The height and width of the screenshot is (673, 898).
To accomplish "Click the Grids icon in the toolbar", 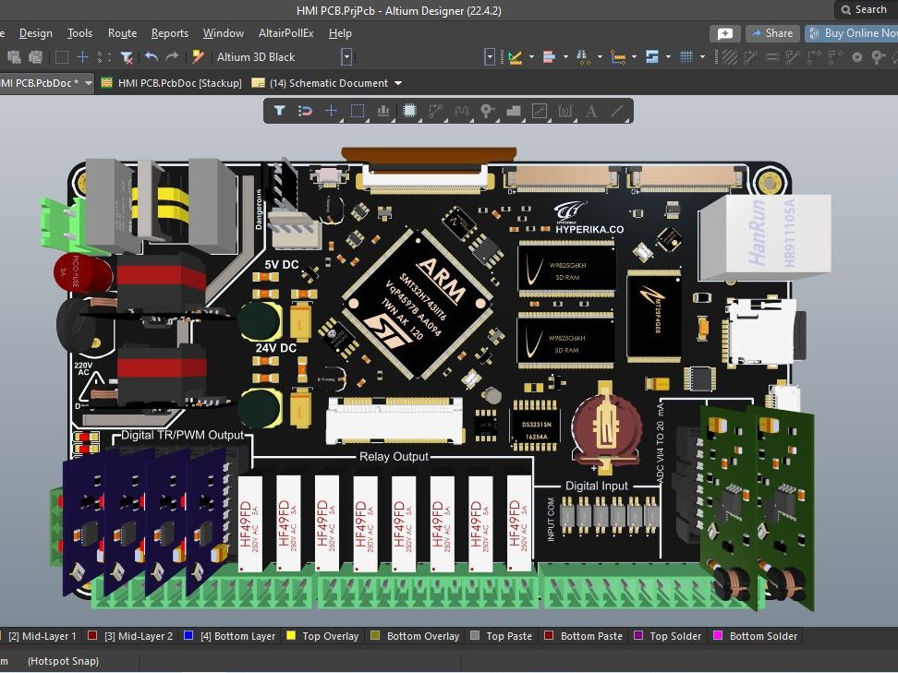I will (686, 56).
